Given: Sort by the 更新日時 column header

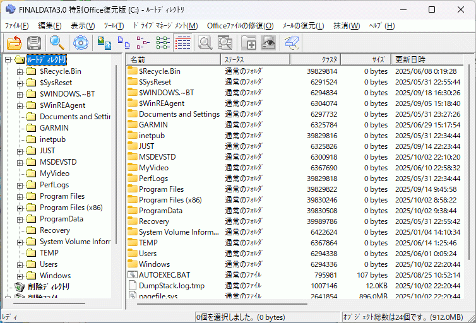Looking at the screenshot, I should tap(427, 59).
